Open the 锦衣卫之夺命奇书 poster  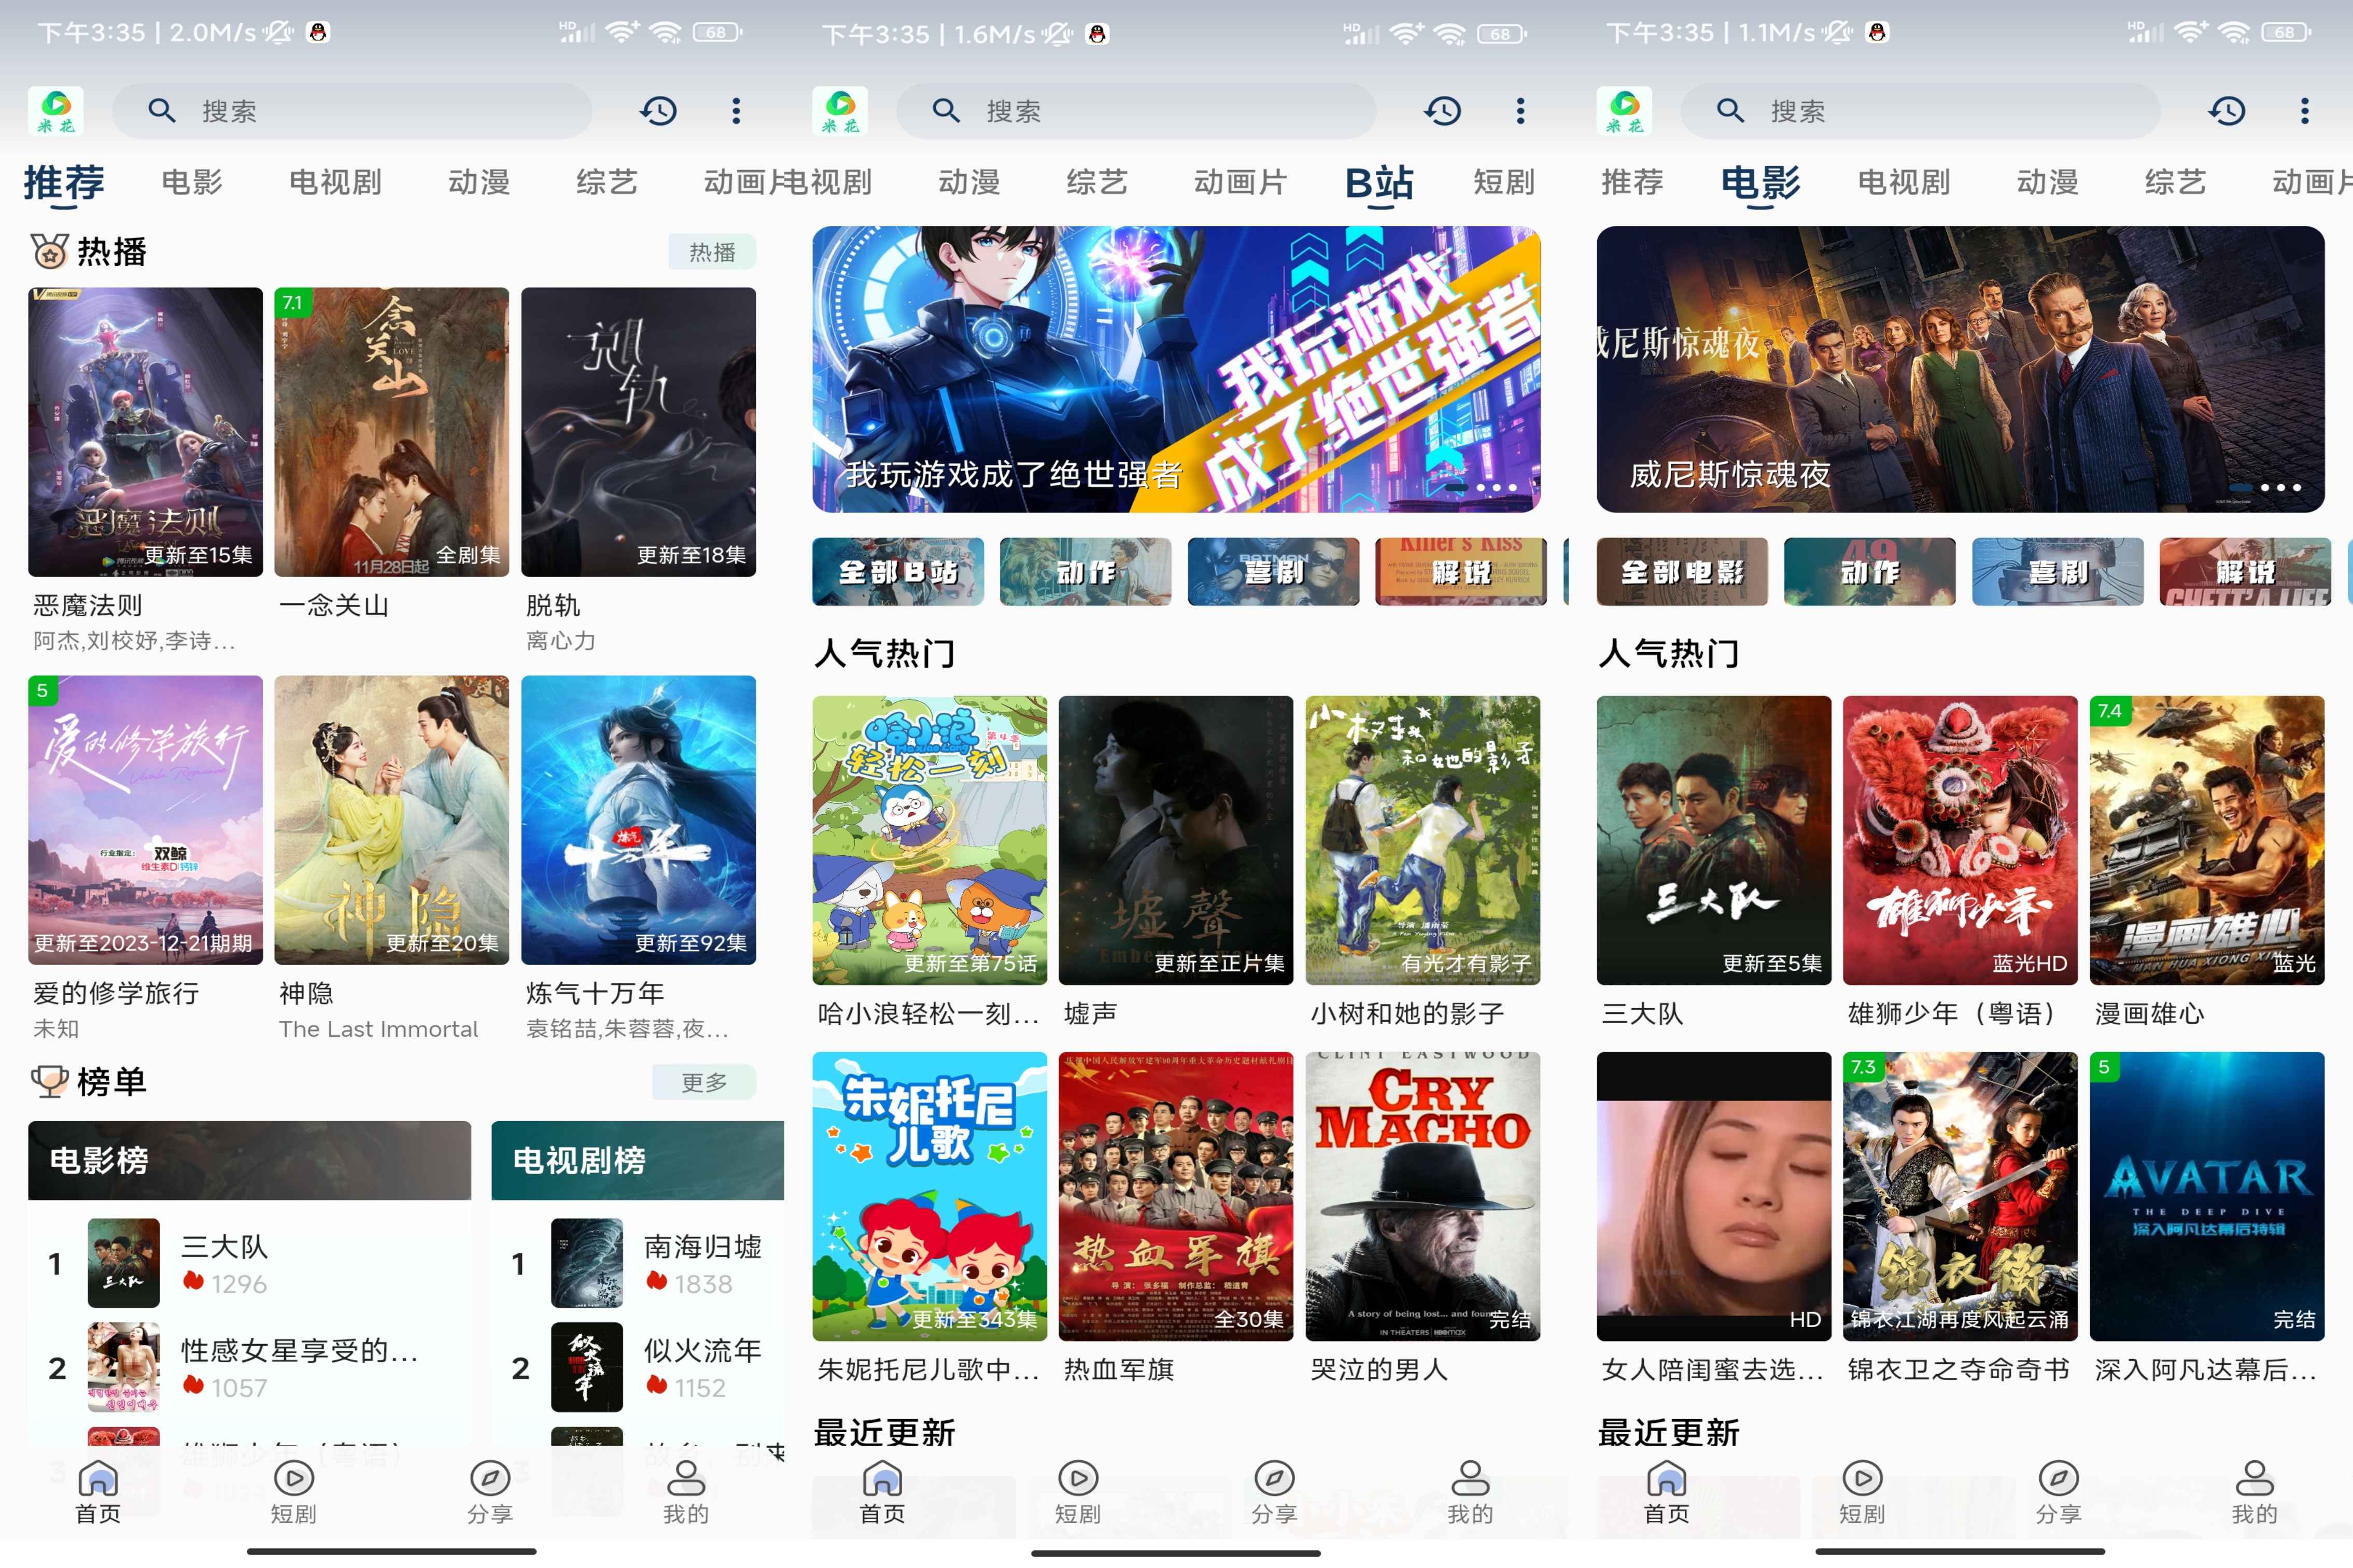[x=1959, y=1196]
